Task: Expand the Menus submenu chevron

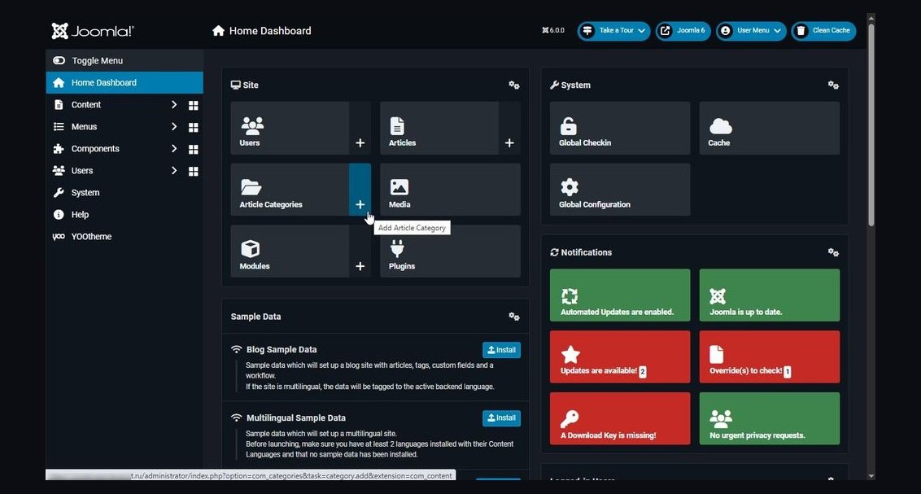Action: point(174,126)
